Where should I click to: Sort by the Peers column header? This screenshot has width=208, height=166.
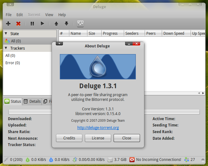pos(153,33)
